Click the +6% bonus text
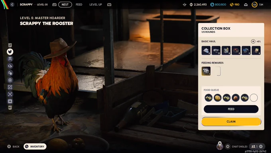This screenshot has width=271, height=153. [x=259, y=42]
